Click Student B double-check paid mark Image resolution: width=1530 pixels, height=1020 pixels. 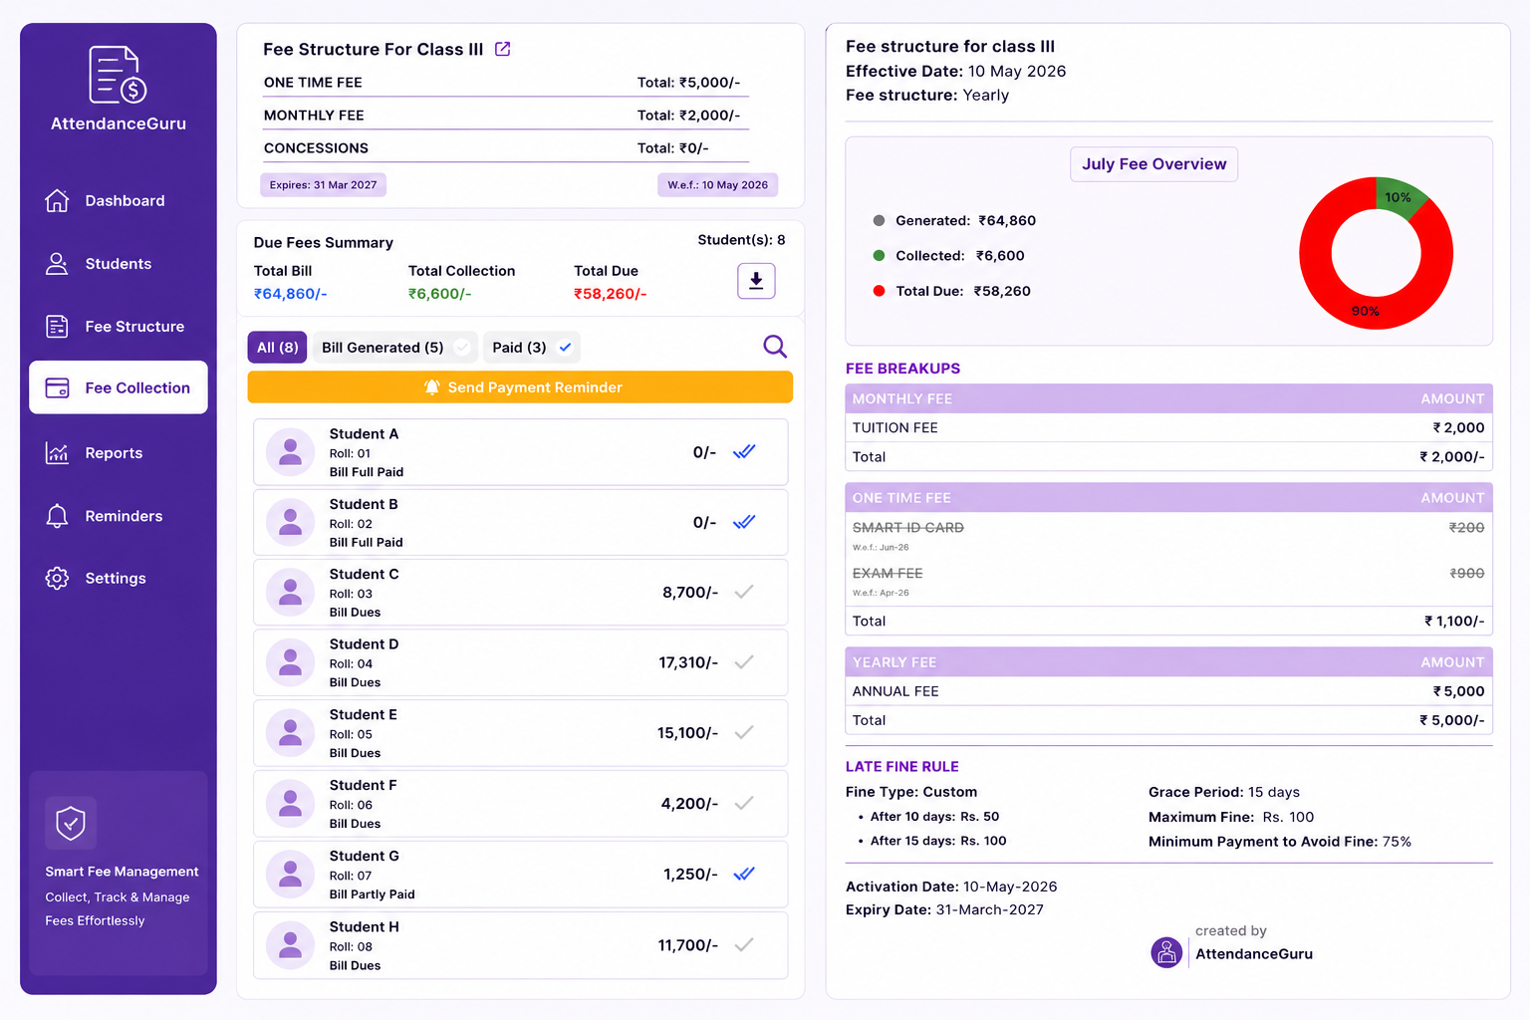pos(744,522)
